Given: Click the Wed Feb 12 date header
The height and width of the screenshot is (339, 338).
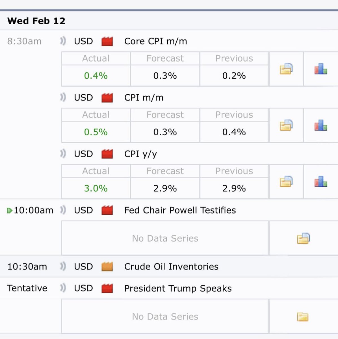Looking at the screenshot, I should (x=36, y=21).
